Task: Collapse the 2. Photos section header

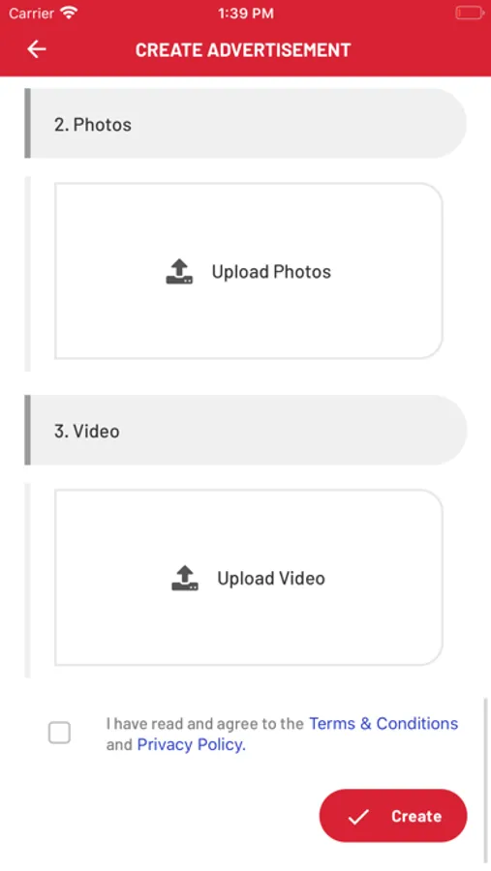Action: click(x=245, y=123)
